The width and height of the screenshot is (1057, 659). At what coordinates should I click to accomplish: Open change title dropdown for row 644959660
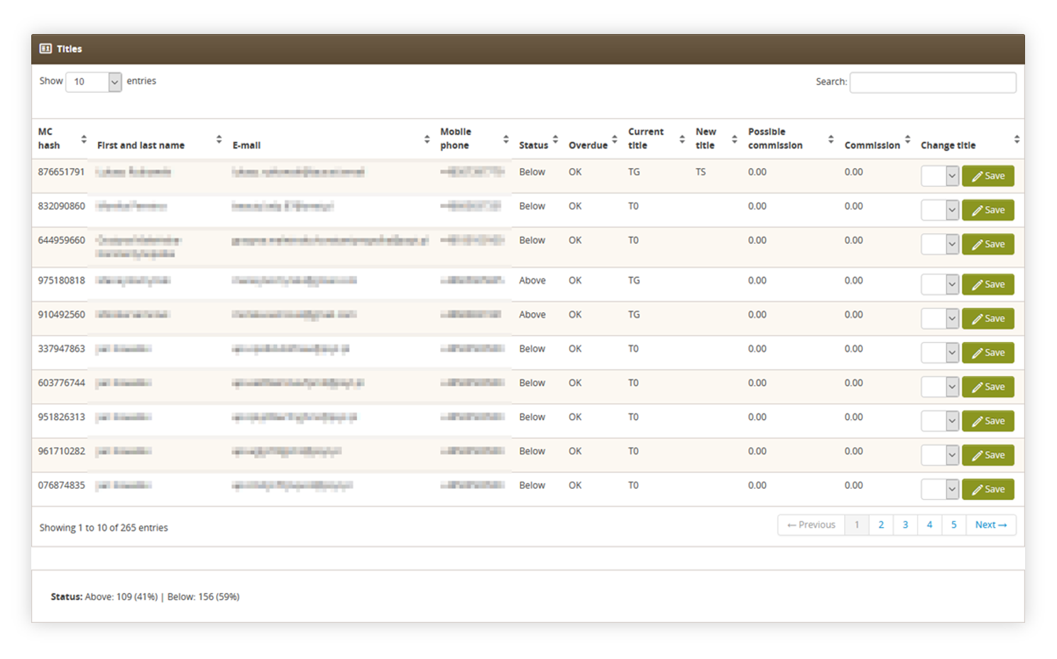[940, 244]
